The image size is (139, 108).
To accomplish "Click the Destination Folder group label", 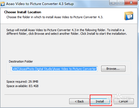I will (21, 61).
